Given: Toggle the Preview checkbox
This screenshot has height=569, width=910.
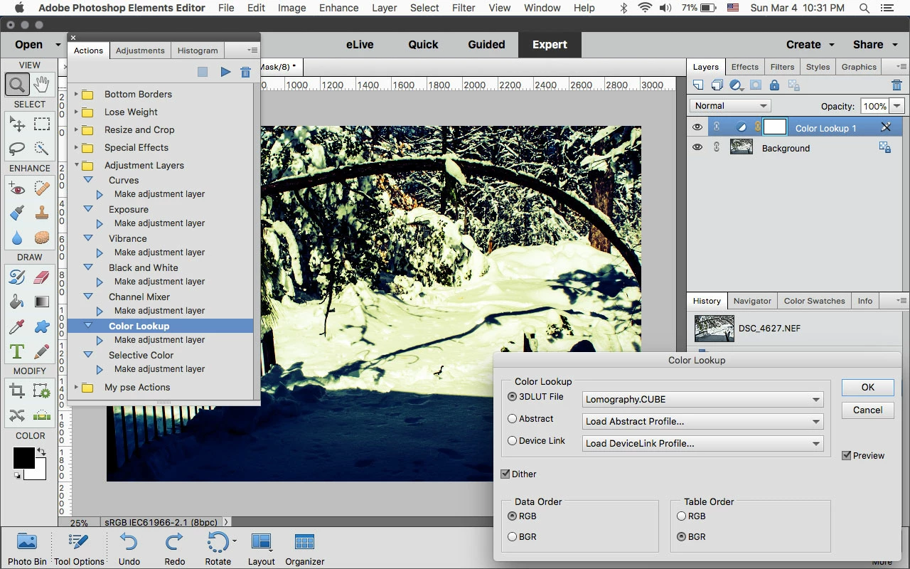Looking at the screenshot, I should (846, 455).
